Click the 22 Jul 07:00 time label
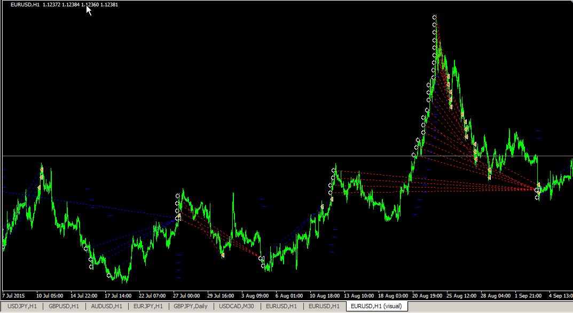The height and width of the screenshot is (313, 573). click(x=152, y=296)
